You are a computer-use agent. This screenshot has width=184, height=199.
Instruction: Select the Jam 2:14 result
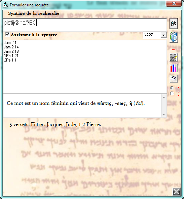pyautogui.click(x=11, y=47)
